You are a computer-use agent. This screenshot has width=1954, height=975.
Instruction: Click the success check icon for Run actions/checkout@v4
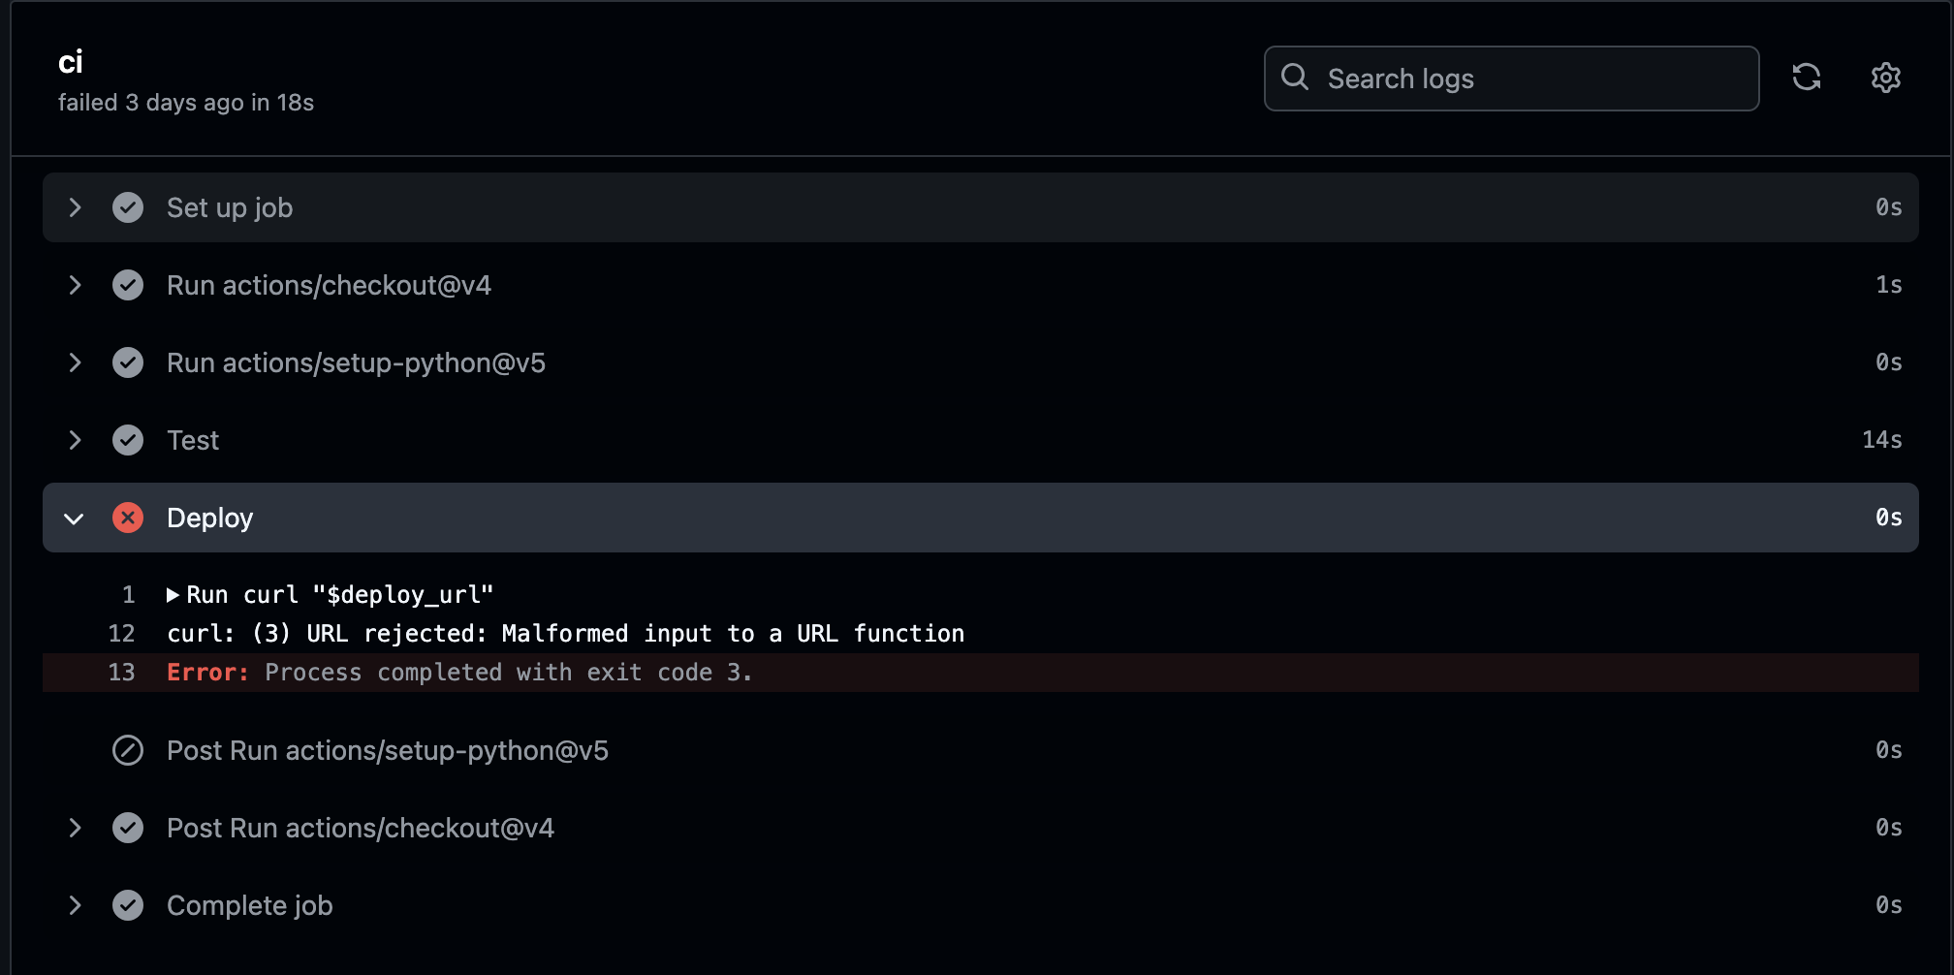[x=128, y=285]
